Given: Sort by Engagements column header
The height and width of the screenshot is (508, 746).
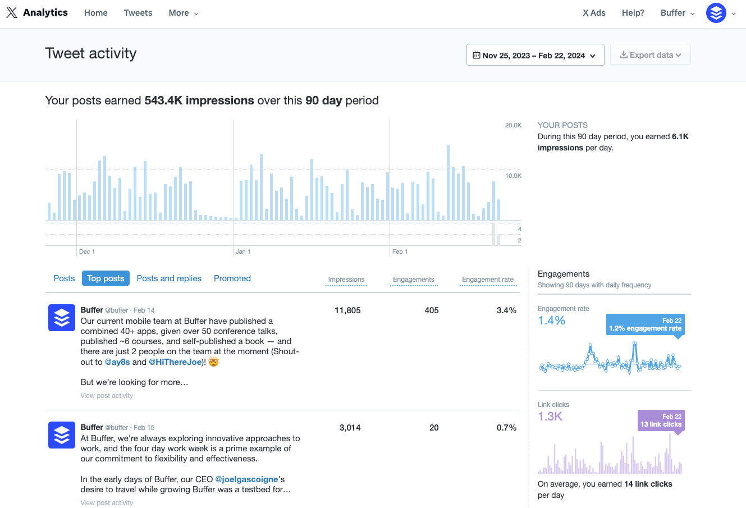Looking at the screenshot, I should pos(414,280).
